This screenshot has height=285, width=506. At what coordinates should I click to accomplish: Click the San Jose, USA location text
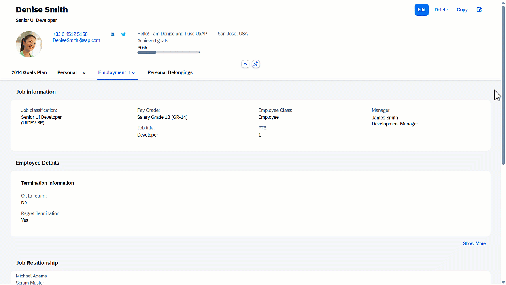pos(233,34)
